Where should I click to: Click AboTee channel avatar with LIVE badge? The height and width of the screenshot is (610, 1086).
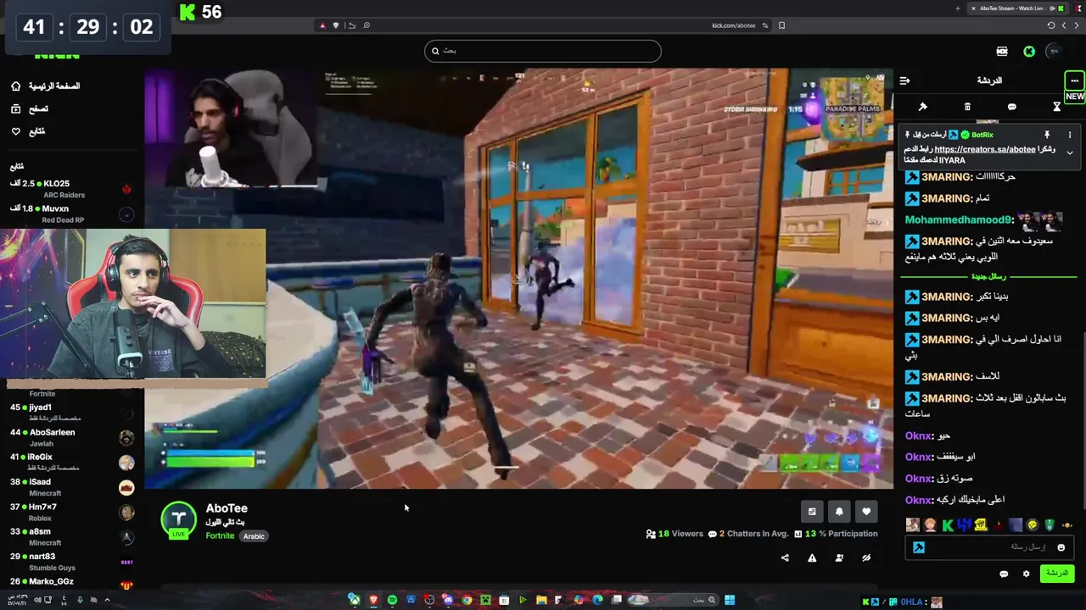click(179, 519)
